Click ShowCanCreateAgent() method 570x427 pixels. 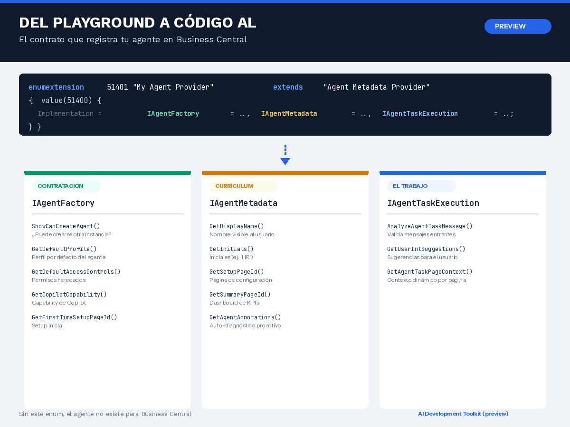[x=66, y=226]
